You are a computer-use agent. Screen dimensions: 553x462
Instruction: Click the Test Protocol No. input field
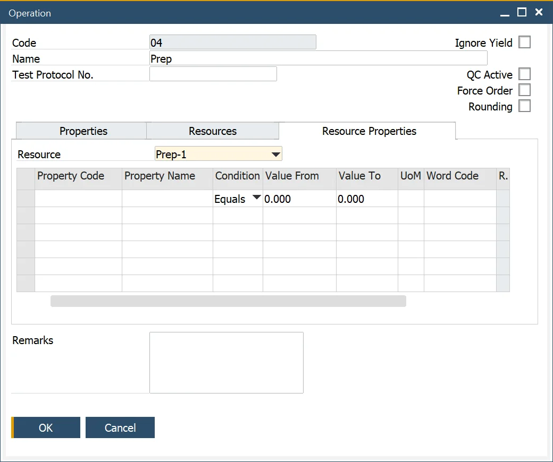(213, 74)
